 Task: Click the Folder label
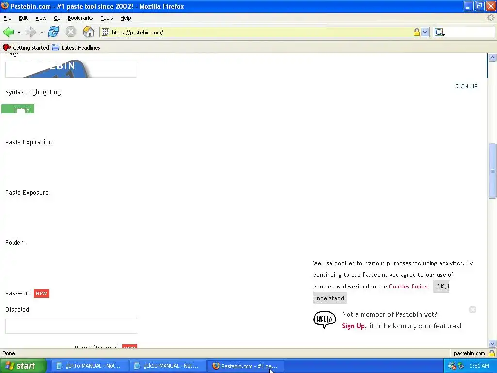click(x=15, y=243)
